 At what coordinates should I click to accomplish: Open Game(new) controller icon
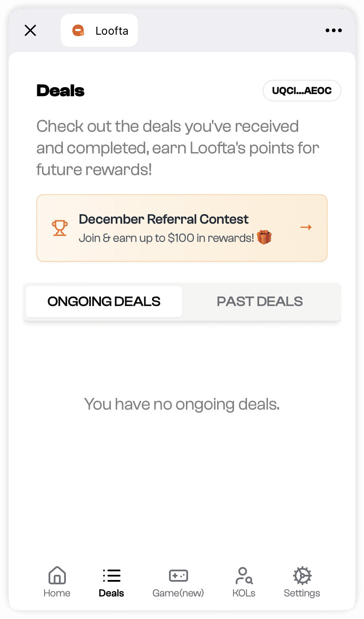(178, 576)
